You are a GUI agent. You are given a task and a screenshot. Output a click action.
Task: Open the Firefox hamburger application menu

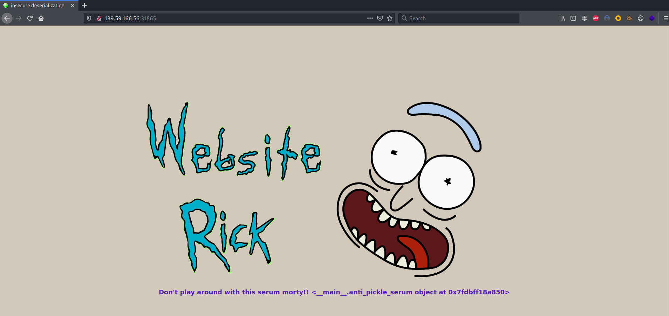click(666, 18)
